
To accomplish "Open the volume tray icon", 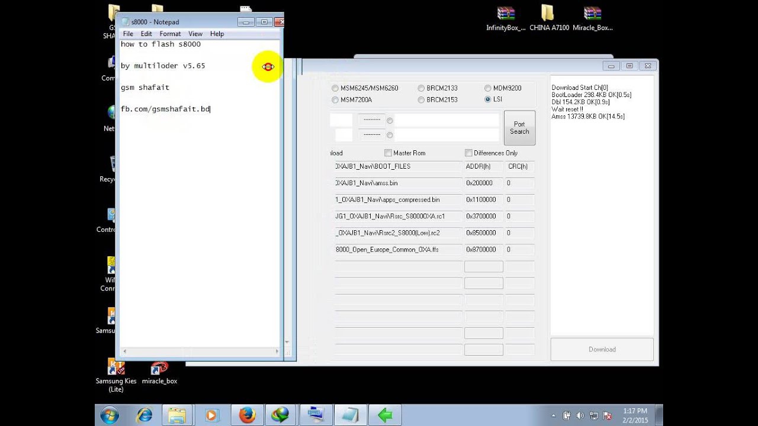I will (580, 415).
